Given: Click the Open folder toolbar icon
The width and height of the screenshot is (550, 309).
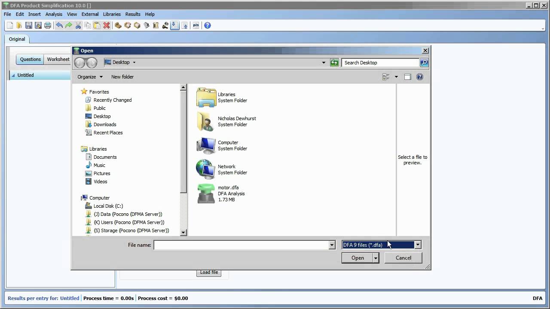Looking at the screenshot, I should [x=19, y=25].
